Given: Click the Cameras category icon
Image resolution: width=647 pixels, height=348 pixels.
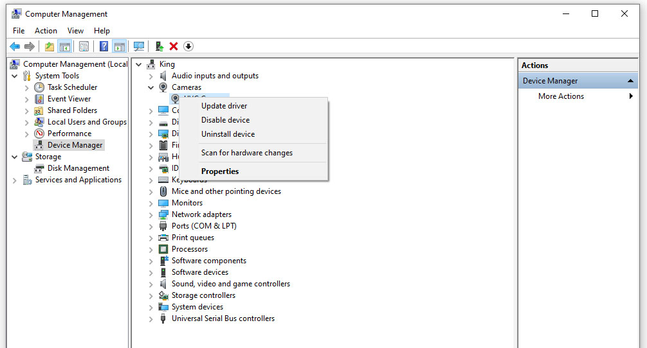Looking at the screenshot, I should coord(163,87).
